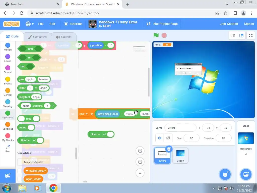Screen dimensions: 257x193
Task: Open the Looks block category
Action: [x=8, y=58]
